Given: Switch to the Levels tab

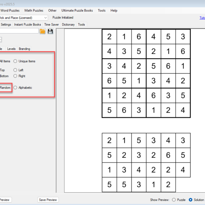Looking at the screenshot, I should (x=11, y=49).
